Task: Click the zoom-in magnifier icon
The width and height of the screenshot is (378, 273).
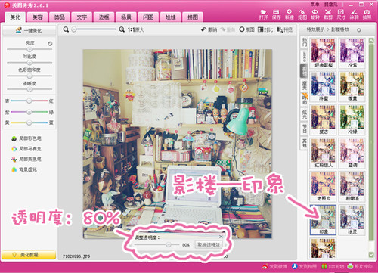Action: coord(122,29)
